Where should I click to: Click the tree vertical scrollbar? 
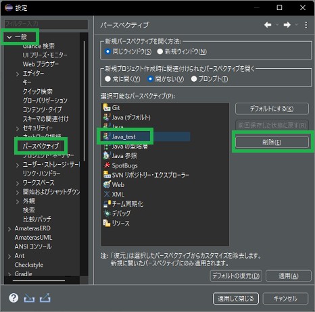[x=84, y=101]
